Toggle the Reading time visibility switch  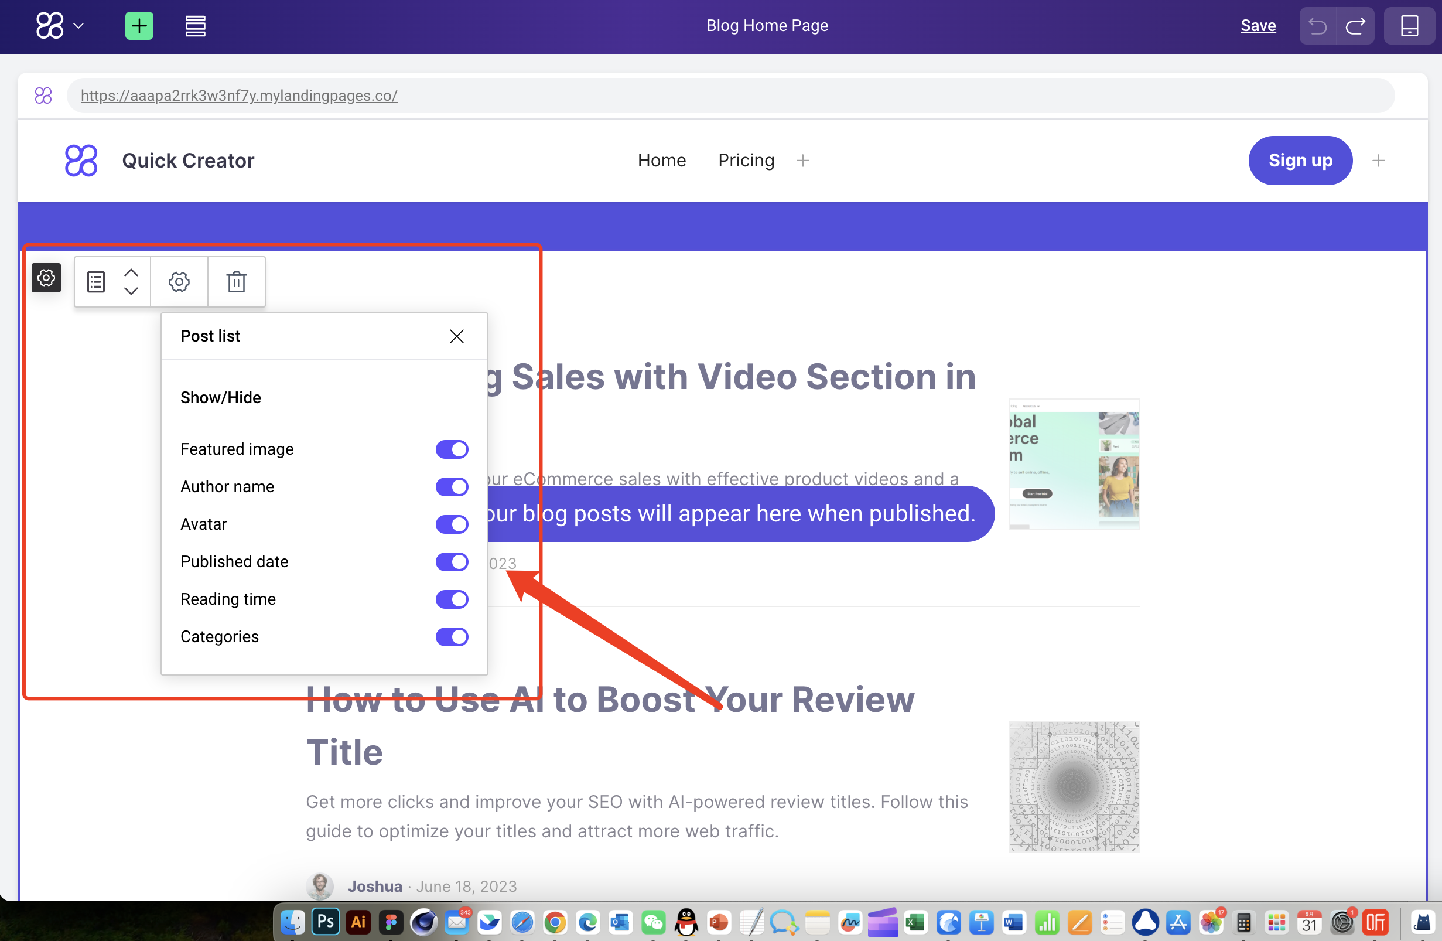coord(453,599)
